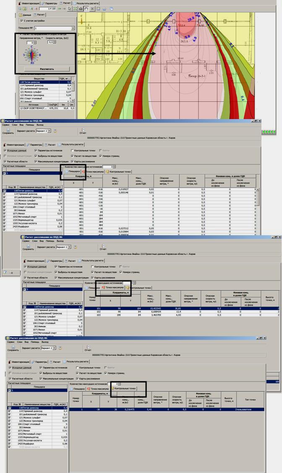Open 'Вариант расчета' dropdown in the bottom window
The height and width of the screenshot is (473, 282).
(x=54, y=348)
